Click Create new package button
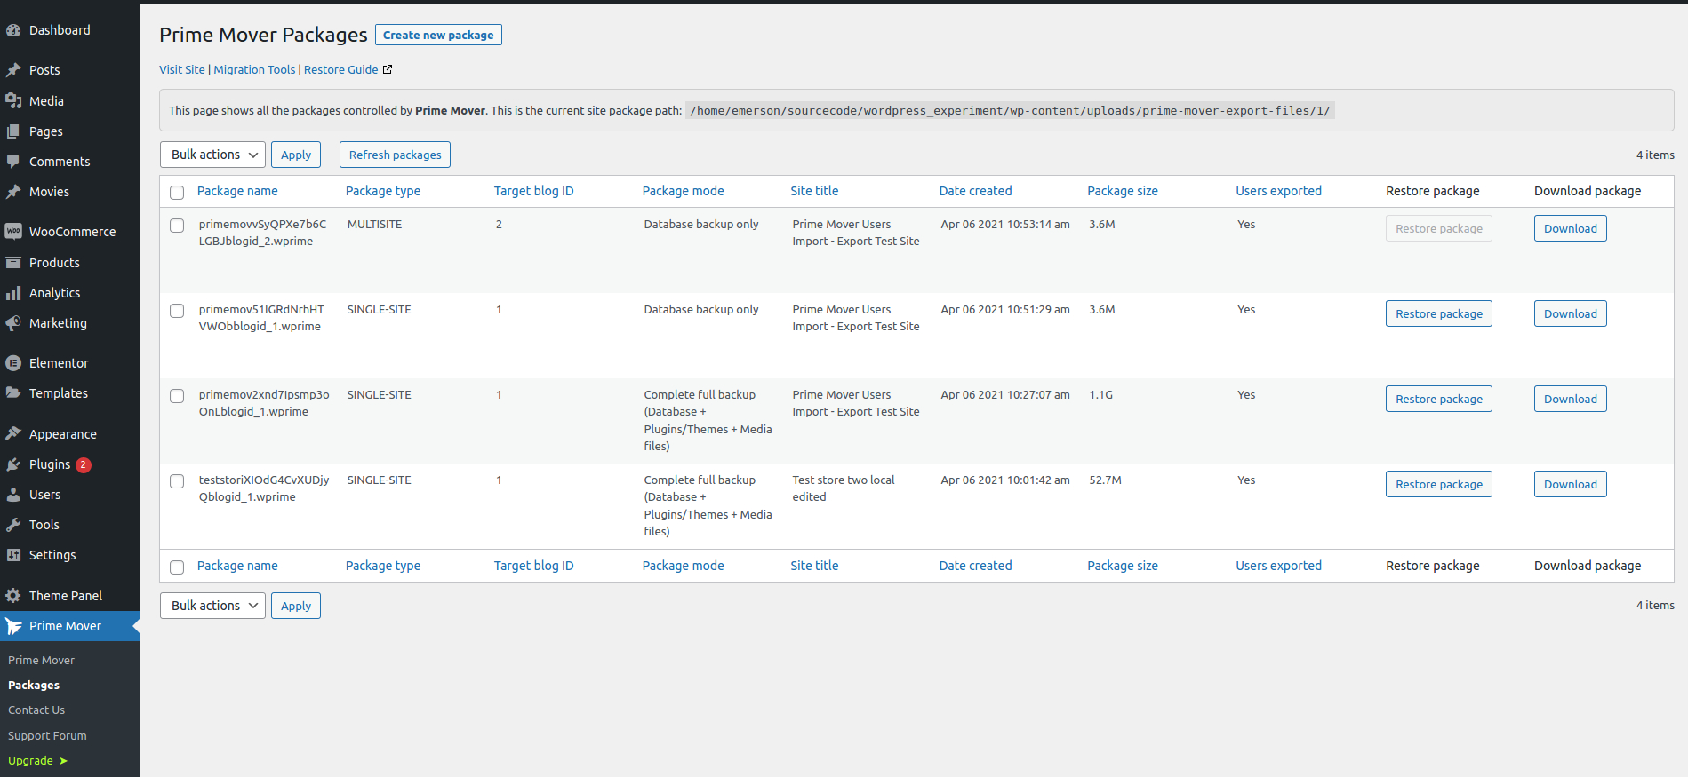1688x777 pixels. 438,35
